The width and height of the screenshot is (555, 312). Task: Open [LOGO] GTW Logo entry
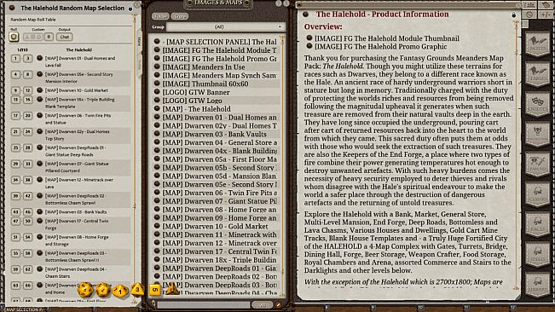216,101
